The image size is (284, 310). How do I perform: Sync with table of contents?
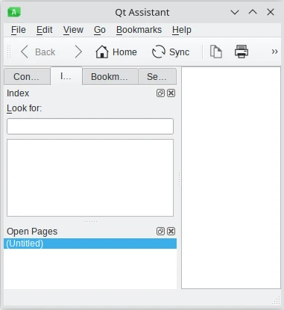tap(171, 52)
